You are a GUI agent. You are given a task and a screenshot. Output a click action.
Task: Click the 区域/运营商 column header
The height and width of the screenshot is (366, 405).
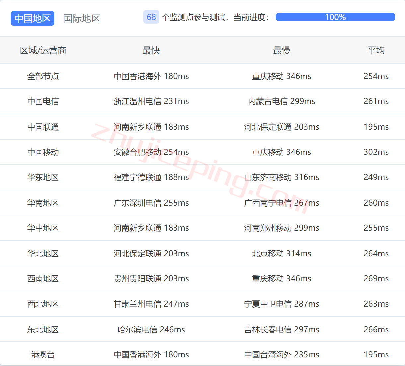tap(43, 50)
